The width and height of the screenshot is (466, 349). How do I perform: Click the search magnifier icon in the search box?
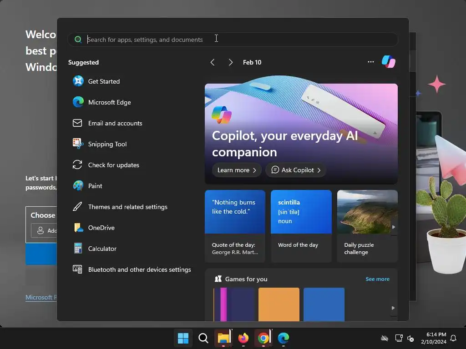point(78,40)
